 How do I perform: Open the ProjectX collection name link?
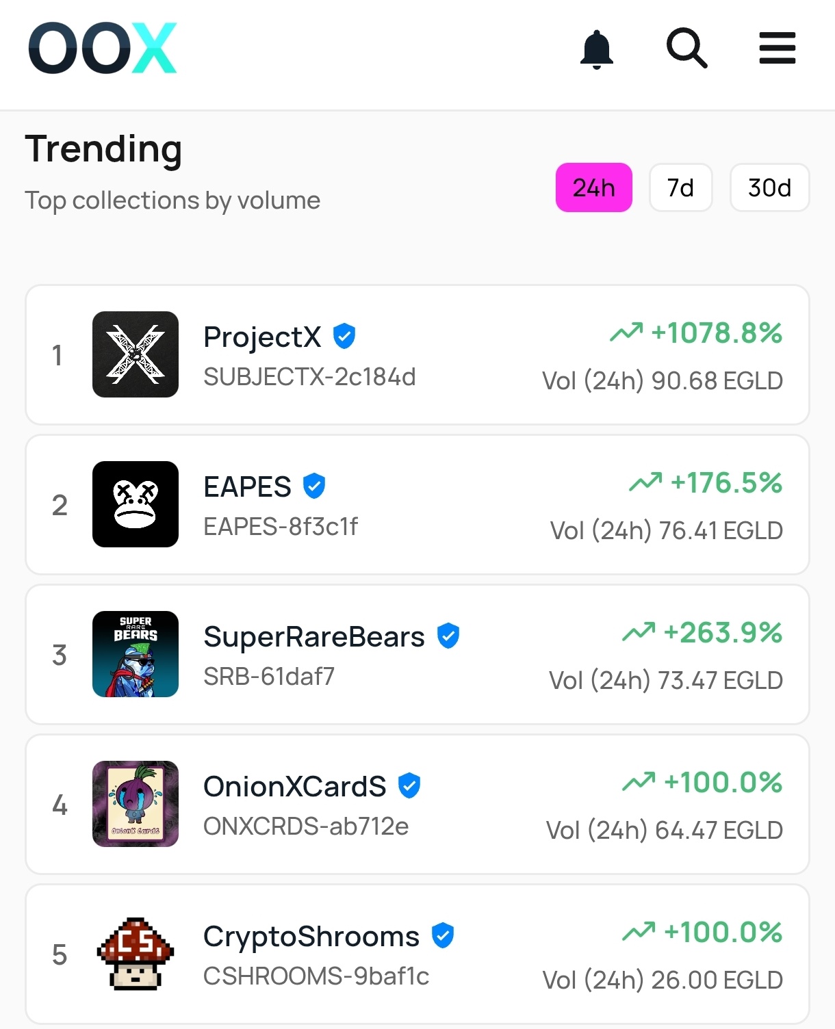point(262,337)
